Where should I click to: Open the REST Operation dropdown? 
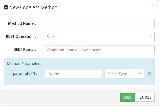point(99,36)
